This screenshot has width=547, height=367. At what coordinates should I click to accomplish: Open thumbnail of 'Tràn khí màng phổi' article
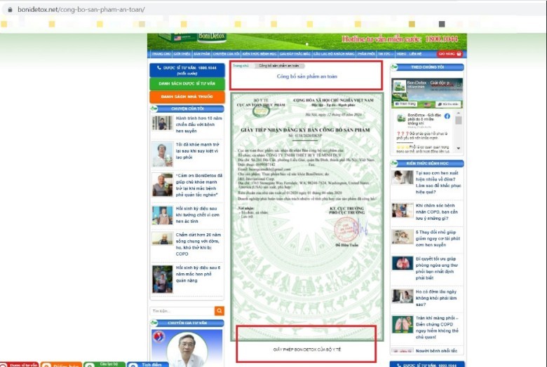[403, 324]
